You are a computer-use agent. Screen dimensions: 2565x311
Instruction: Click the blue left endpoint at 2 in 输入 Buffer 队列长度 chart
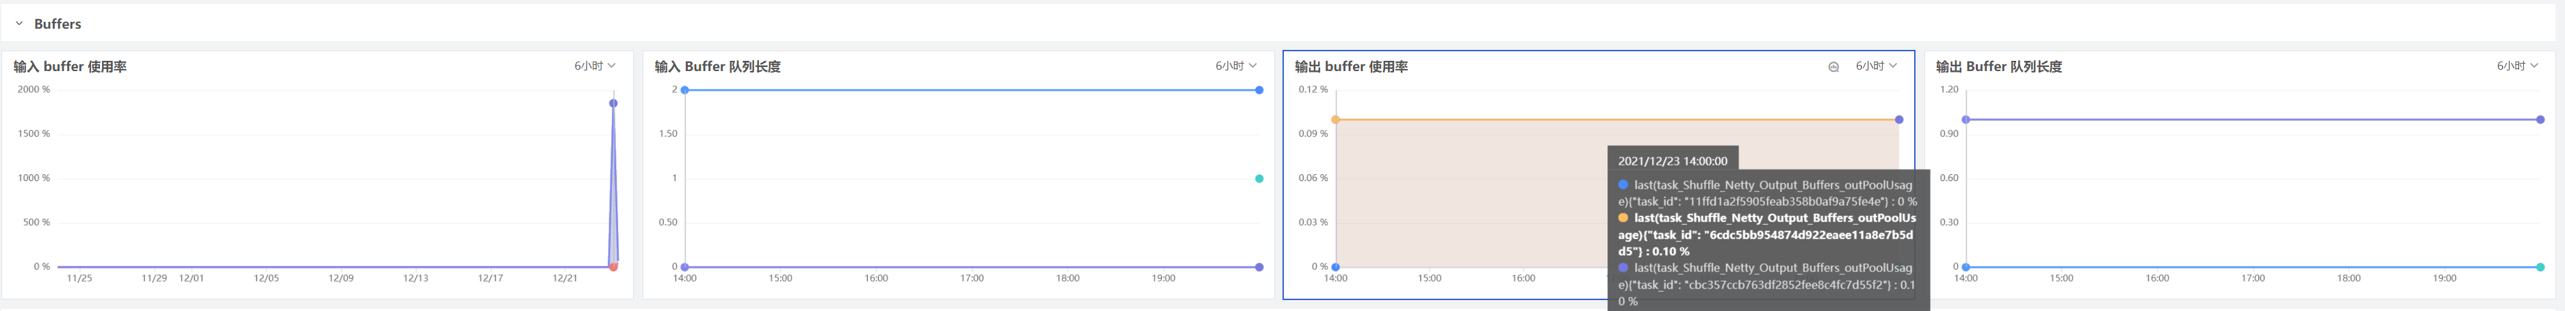685,90
